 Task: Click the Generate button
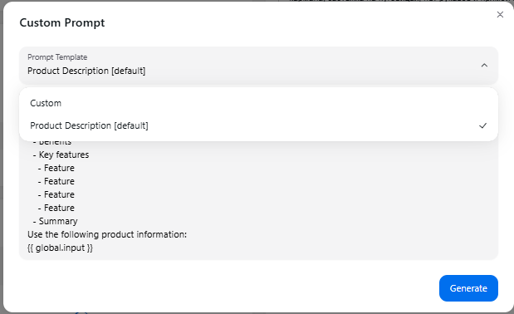coord(468,288)
